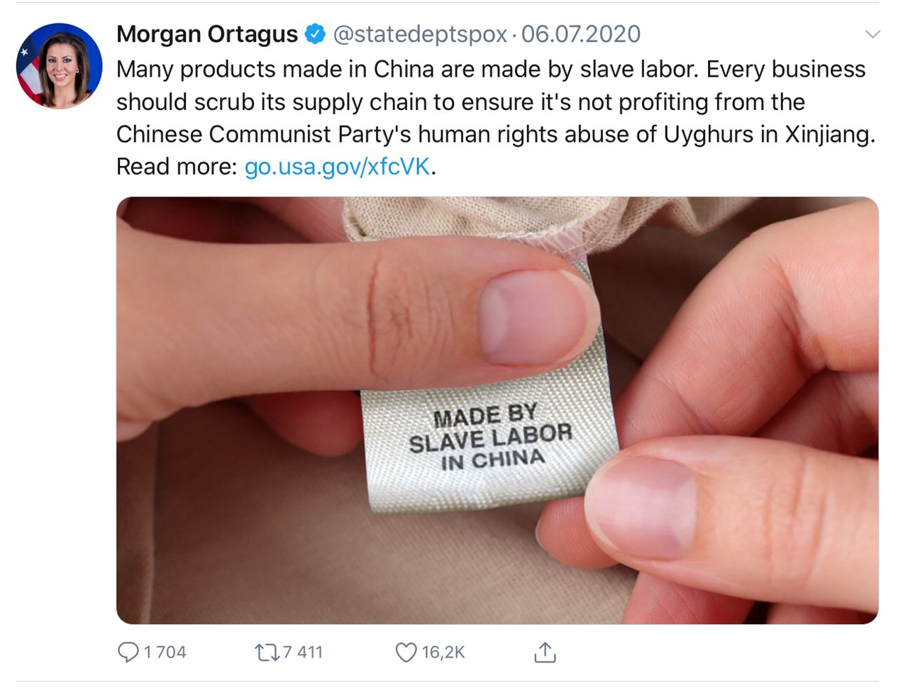The width and height of the screenshot is (908, 688).
Task: Open the tweet permalink dated 06.07.2020
Action: pos(581,34)
